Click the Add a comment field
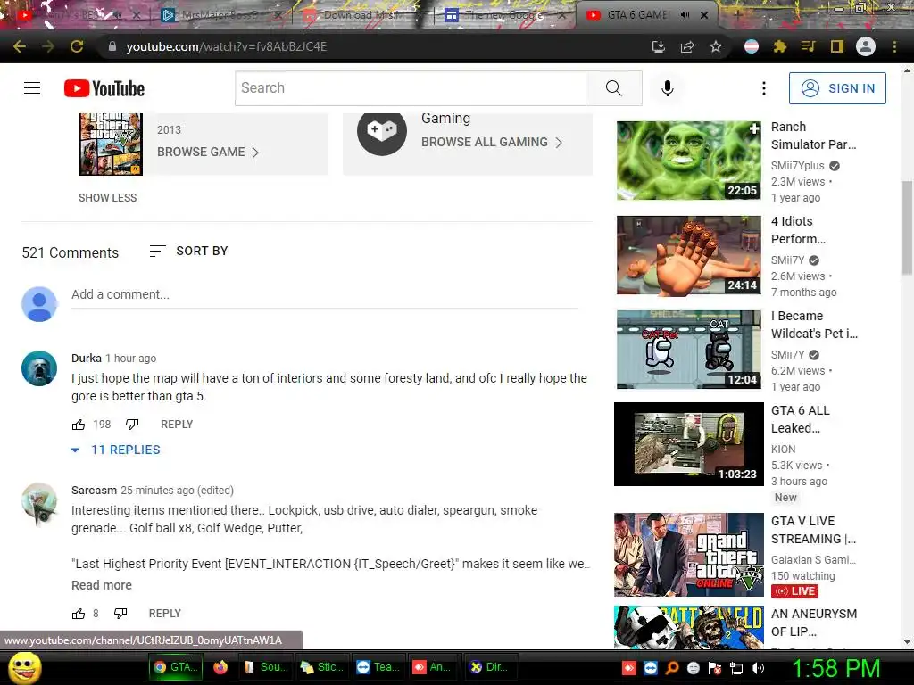This screenshot has width=914, height=685. 325,294
